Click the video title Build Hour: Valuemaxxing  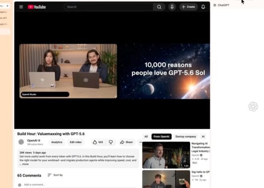click(x=51, y=134)
